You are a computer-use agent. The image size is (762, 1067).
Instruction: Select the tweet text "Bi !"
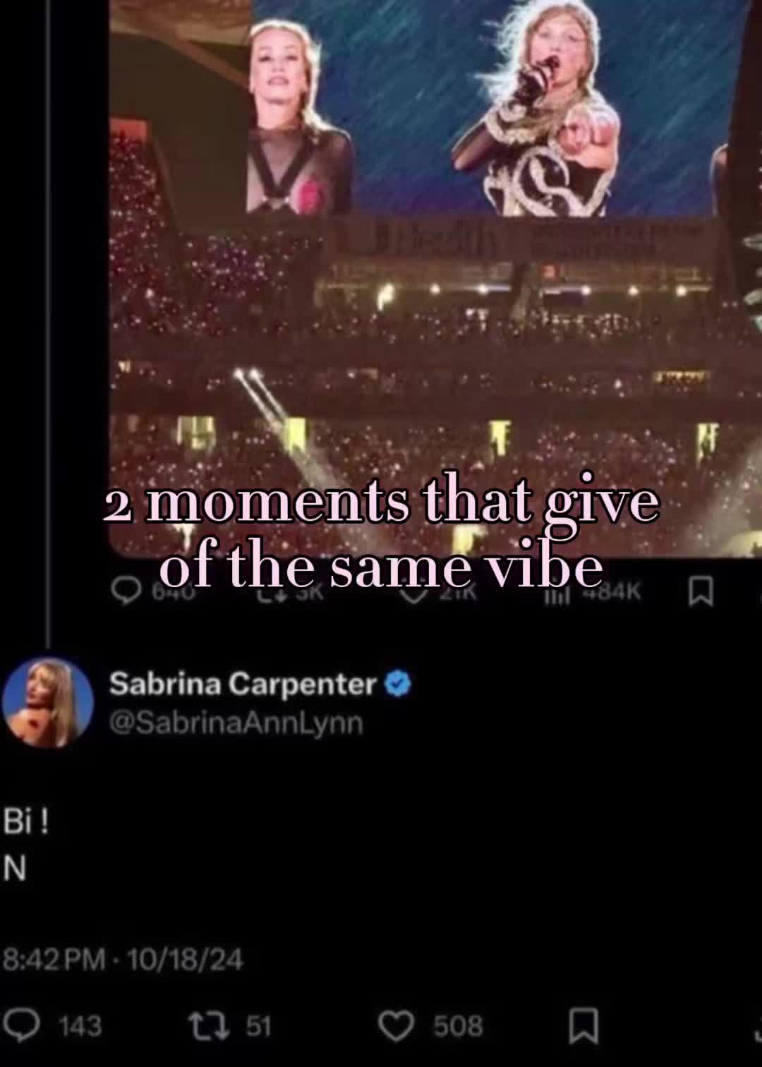(x=26, y=821)
